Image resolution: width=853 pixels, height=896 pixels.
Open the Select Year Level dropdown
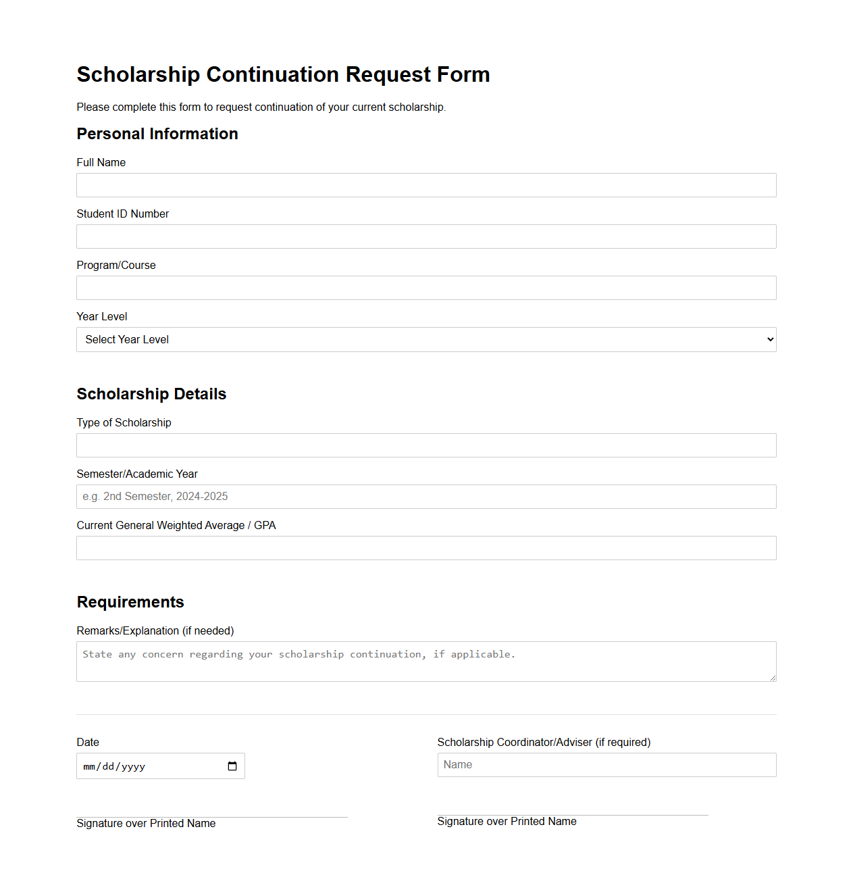(x=425, y=339)
